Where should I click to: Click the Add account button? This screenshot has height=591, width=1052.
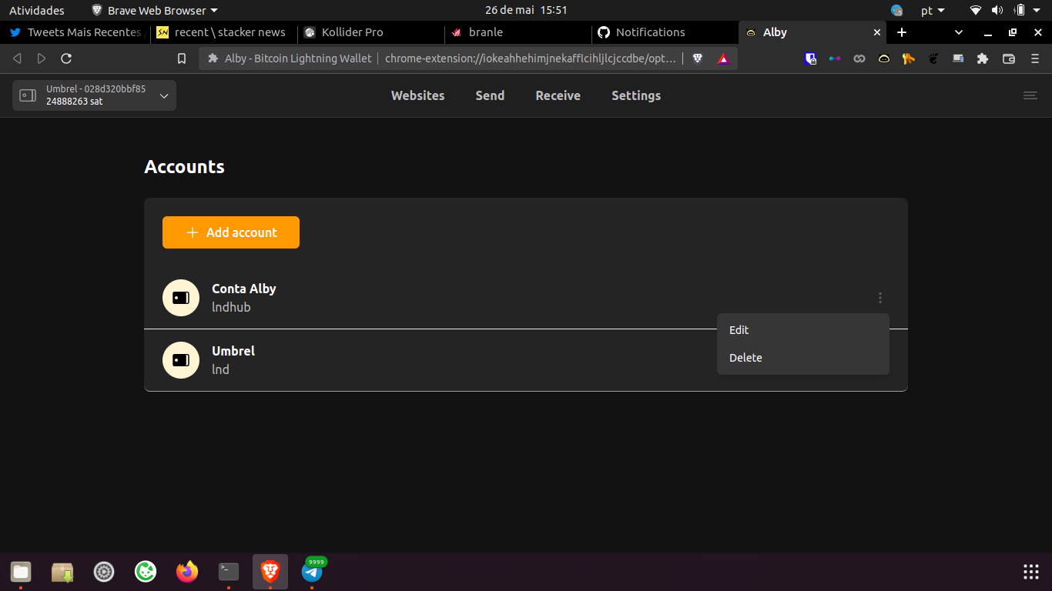click(230, 232)
